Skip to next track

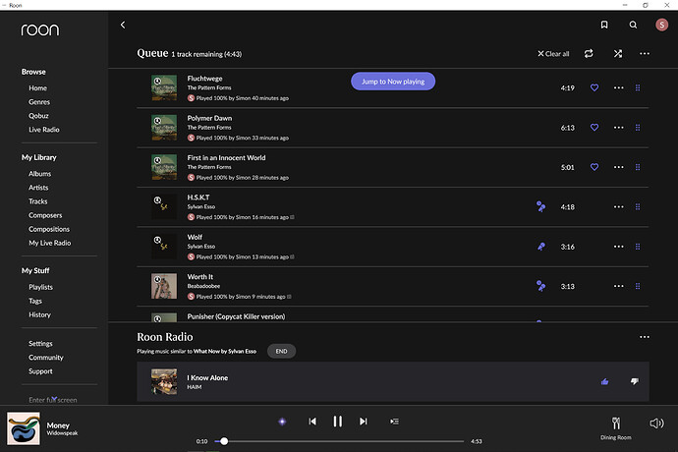click(x=363, y=421)
